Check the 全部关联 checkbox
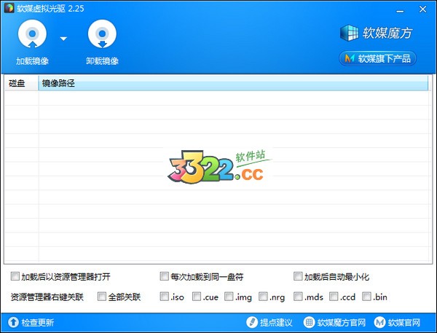Screen dimensions: 437x333 (x=102, y=296)
